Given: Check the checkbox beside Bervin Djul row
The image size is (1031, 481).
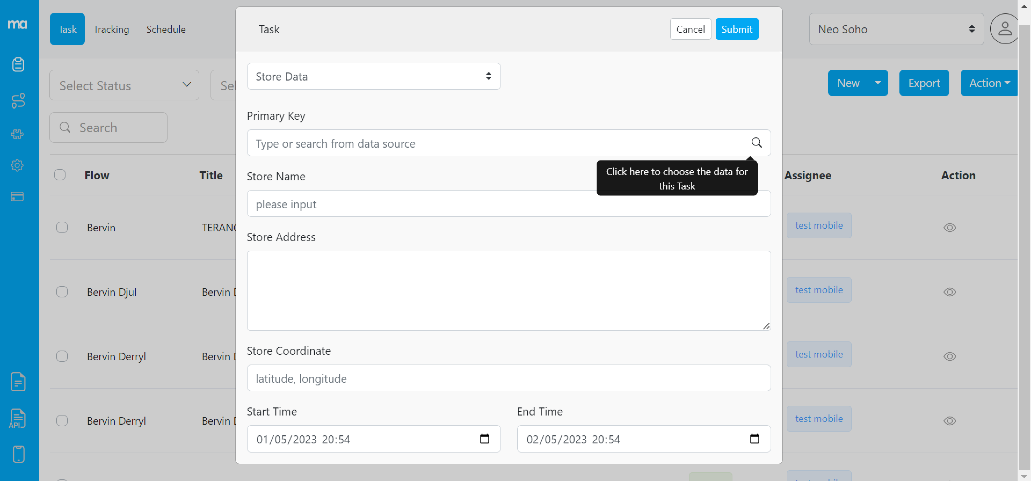Looking at the screenshot, I should tap(62, 292).
